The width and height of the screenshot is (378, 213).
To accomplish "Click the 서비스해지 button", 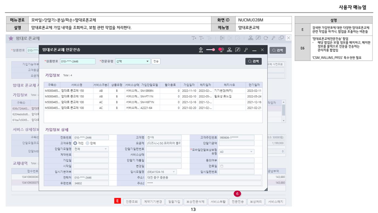I will pyautogui.click(x=276, y=201).
